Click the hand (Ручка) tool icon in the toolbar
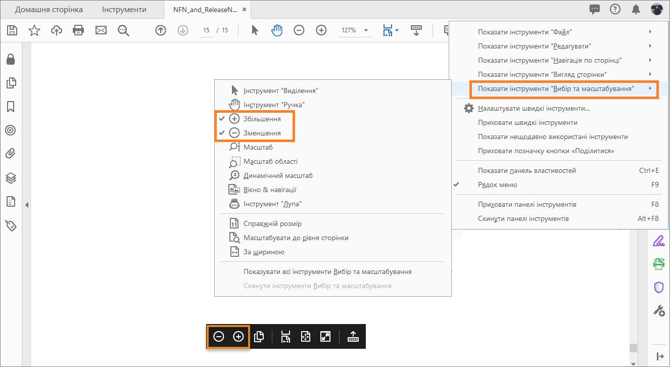Screen dimensions: 670x367 [277, 30]
